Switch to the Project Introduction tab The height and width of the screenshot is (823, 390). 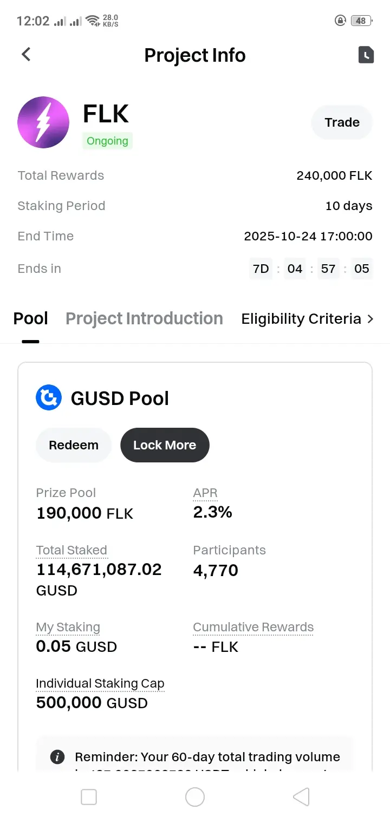pyautogui.click(x=144, y=319)
